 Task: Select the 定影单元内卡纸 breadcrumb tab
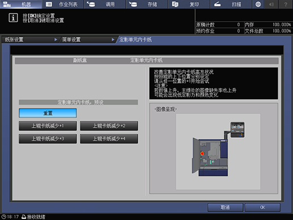click(135, 40)
